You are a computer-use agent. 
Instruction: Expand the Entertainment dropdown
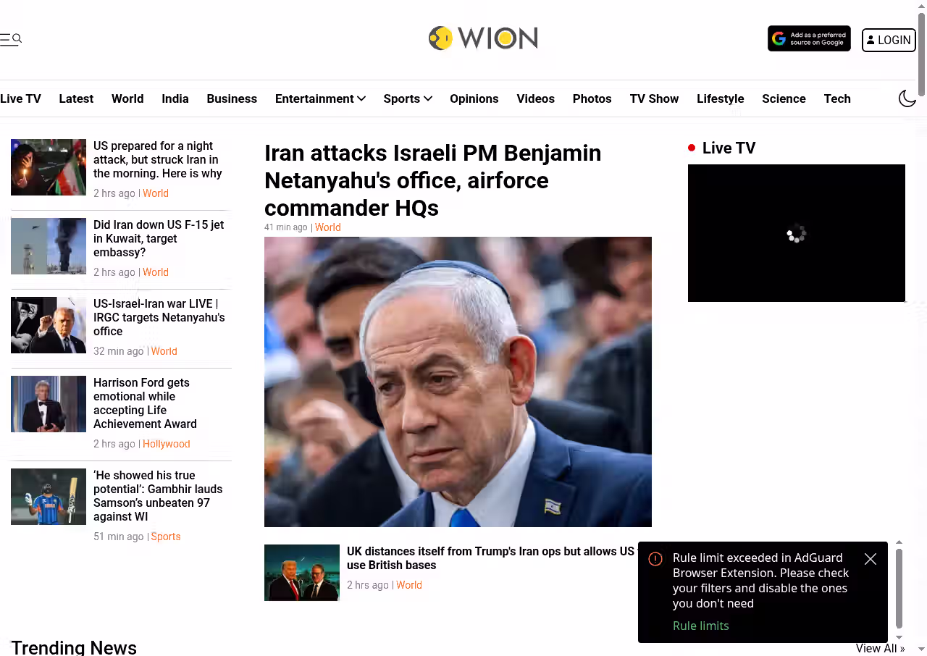[320, 98]
